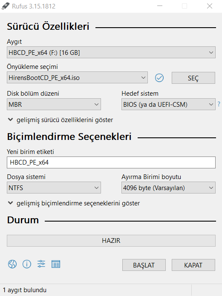Click the Rufus USB icon in title bar
The image size is (222, 296).
[5, 6]
